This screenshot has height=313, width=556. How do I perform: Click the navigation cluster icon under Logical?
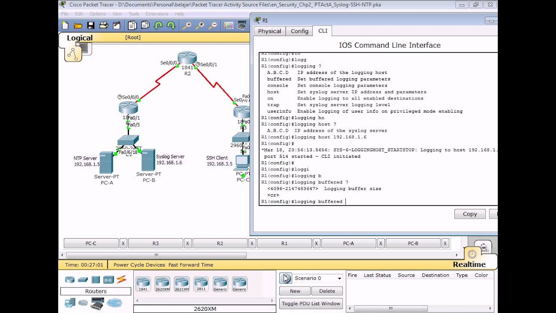click(73, 54)
